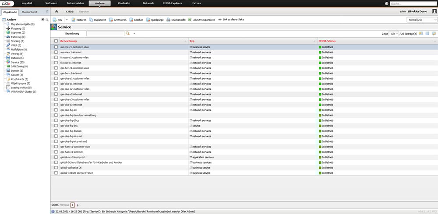Viewport: 438px width, 214px height.
Task: Open Software menu
Action: [51, 3]
